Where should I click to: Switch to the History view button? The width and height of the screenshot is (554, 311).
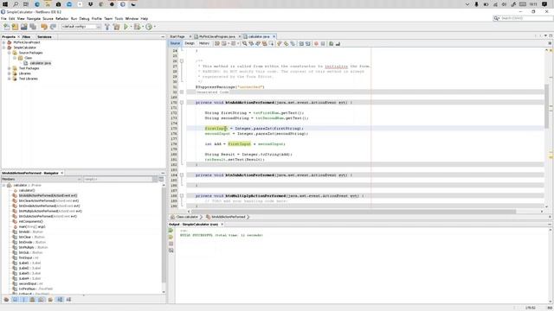(x=204, y=43)
